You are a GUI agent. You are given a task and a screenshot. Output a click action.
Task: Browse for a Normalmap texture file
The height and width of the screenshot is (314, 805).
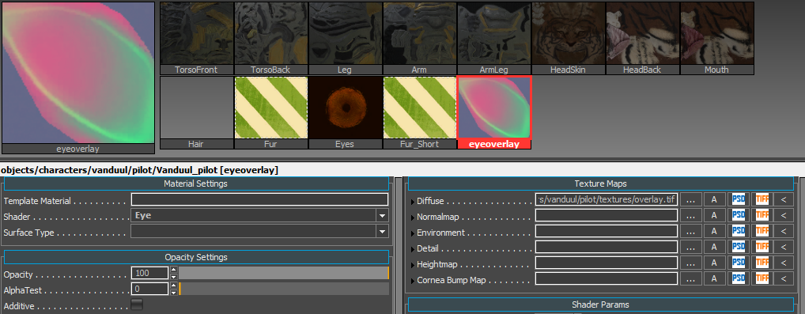(x=690, y=215)
